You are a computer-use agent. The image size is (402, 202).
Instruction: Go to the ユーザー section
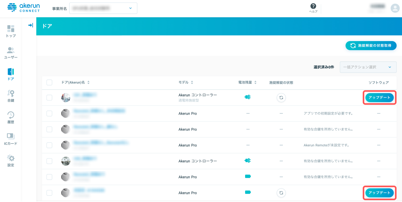pyautogui.click(x=11, y=53)
